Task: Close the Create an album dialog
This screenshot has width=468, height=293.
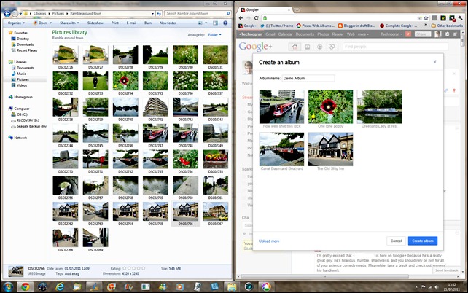Action: (x=434, y=62)
